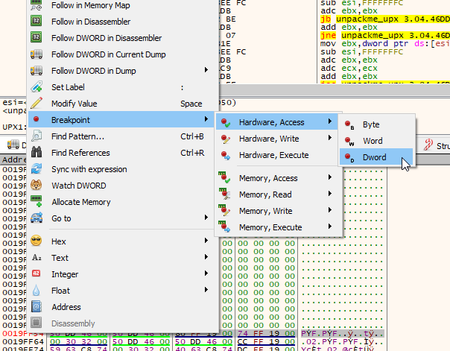Select Set Label menu entry
Viewport: 450px width, 351px height.
tap(121, 87)
